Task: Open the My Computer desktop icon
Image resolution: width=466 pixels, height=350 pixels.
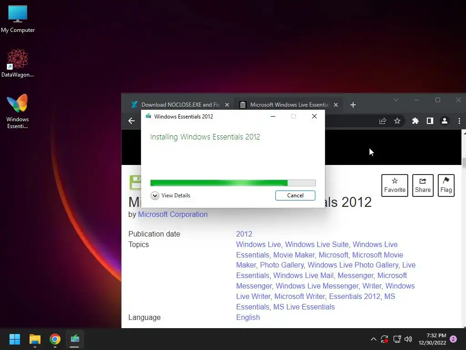Action: [18, 19]
